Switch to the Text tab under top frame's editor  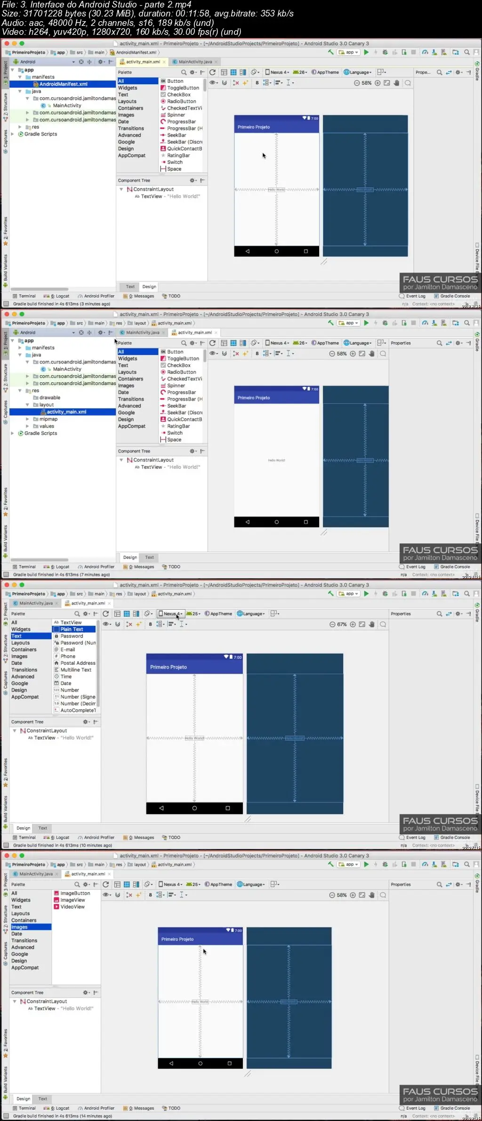pyautogui.click(x=130, y=287)
